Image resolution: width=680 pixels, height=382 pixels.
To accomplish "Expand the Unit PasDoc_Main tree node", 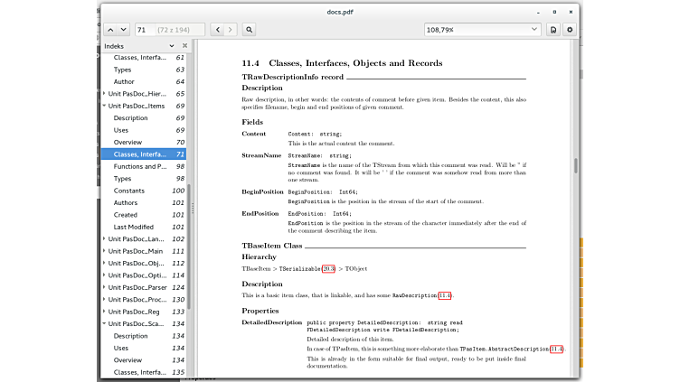I will click(106, 251).
